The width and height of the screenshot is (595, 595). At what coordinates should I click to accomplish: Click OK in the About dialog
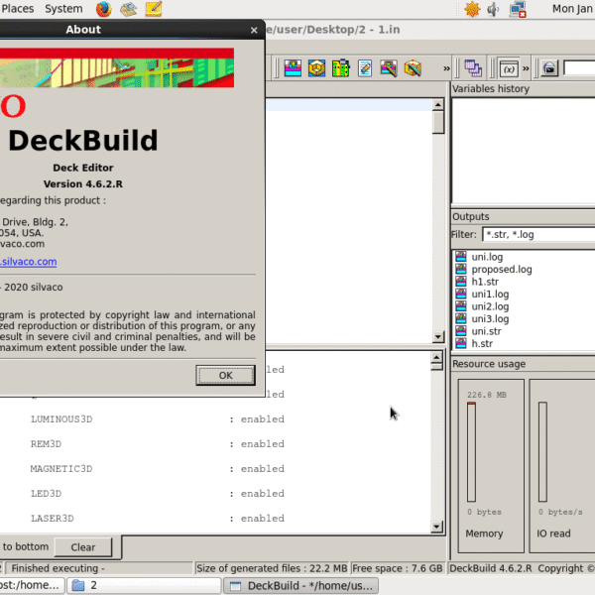225,375
